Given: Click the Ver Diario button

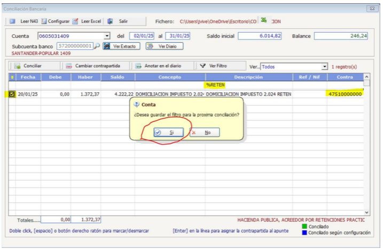Looking at the screenshot, I should [x=165, y=46].
